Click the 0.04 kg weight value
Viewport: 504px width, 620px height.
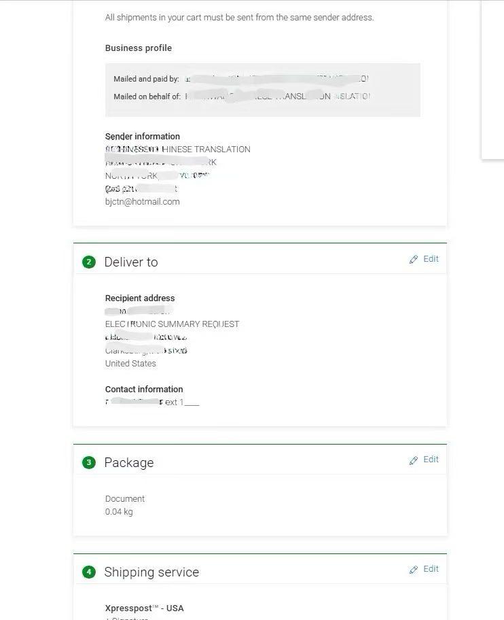[x=119, y=512]
